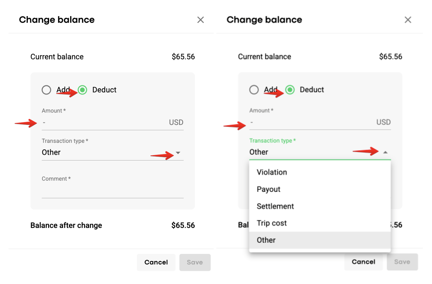Screen dimensions: 432x284
Task: Close the left Change balance dialog
Action: pos(200,20)
